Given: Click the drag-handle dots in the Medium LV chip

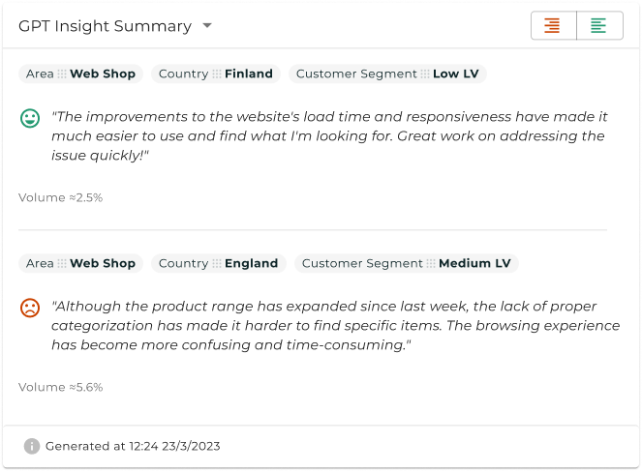Looking at the screenshot, I should coord(431,263).
